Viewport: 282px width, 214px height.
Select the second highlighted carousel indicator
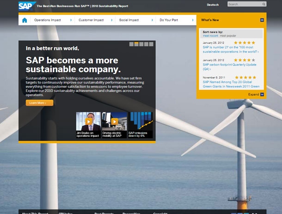point(136,44)
